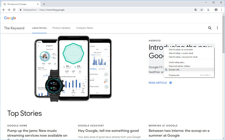Go back with the browser back arrow

coord(4,10)
